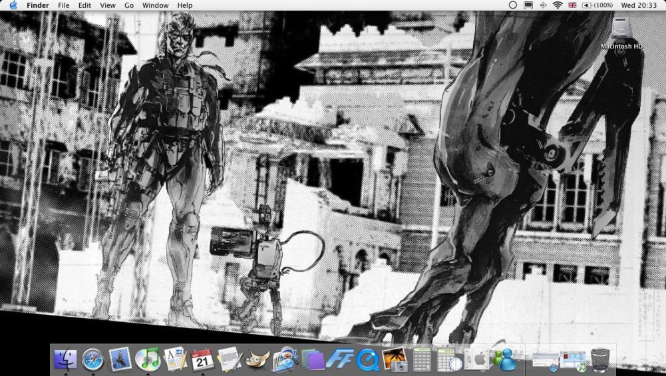Click the circular sync status icon in menu bar
Screen dimensions: 666x376
click(513, 5)
